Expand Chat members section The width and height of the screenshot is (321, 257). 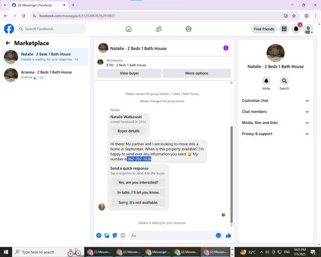click(275, 112)
